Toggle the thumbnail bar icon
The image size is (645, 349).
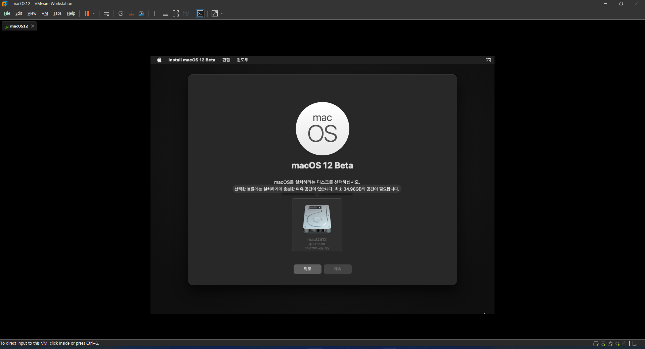(x=166, y=13)
